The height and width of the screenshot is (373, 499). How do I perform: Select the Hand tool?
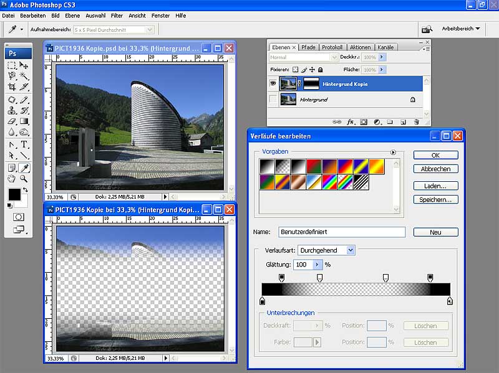click(12, 179)
